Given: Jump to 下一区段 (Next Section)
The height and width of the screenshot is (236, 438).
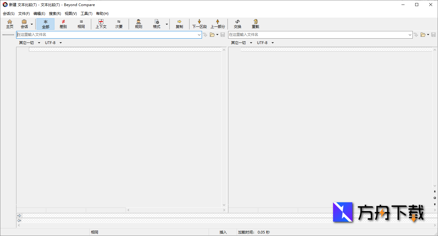Looking at the screenshot, I should [199, 24].
